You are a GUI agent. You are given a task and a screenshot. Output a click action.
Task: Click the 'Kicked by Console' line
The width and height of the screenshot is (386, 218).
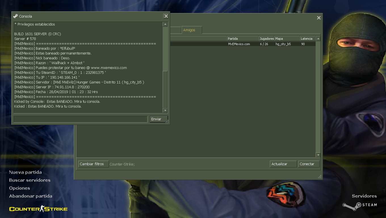tap(57, 102)
